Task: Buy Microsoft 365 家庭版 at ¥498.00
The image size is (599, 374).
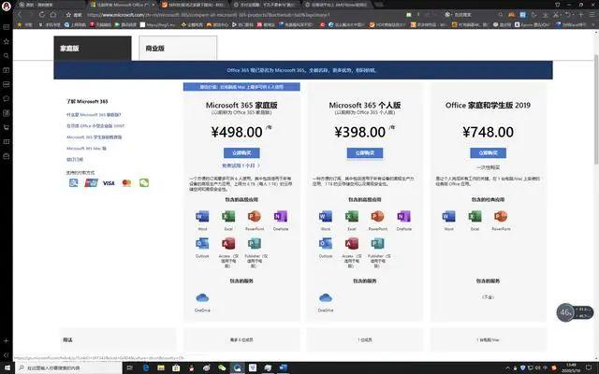Action: coord(241,152)
